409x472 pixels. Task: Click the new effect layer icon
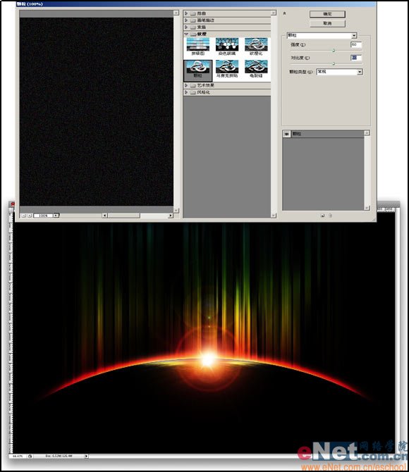(x=322, y=216)
